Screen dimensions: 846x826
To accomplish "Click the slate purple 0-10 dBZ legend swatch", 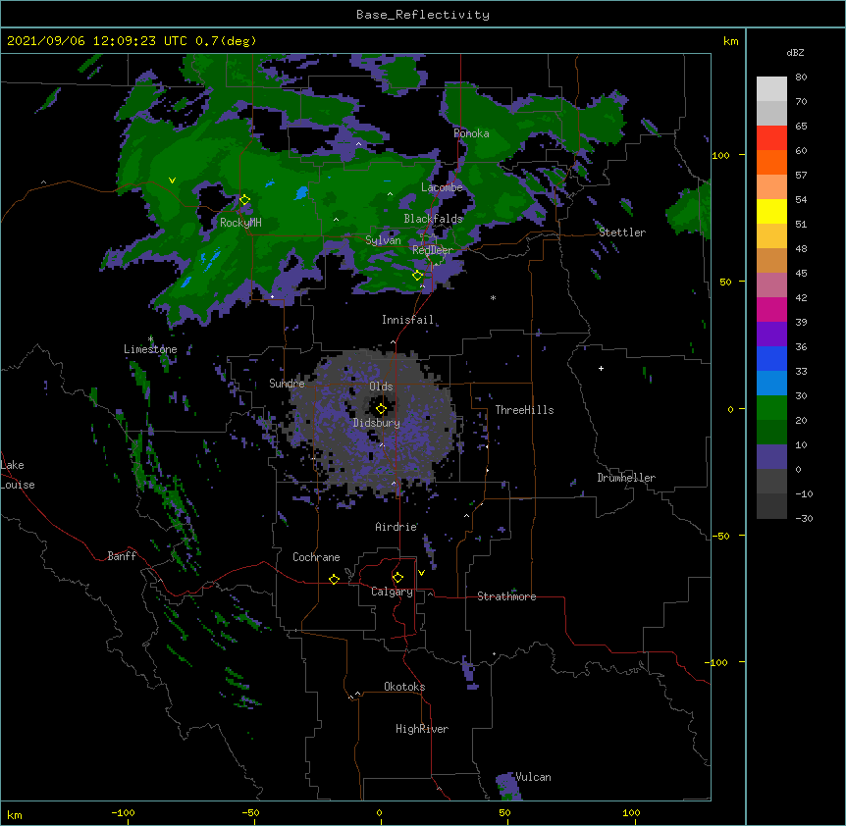I will coord(771,457).
